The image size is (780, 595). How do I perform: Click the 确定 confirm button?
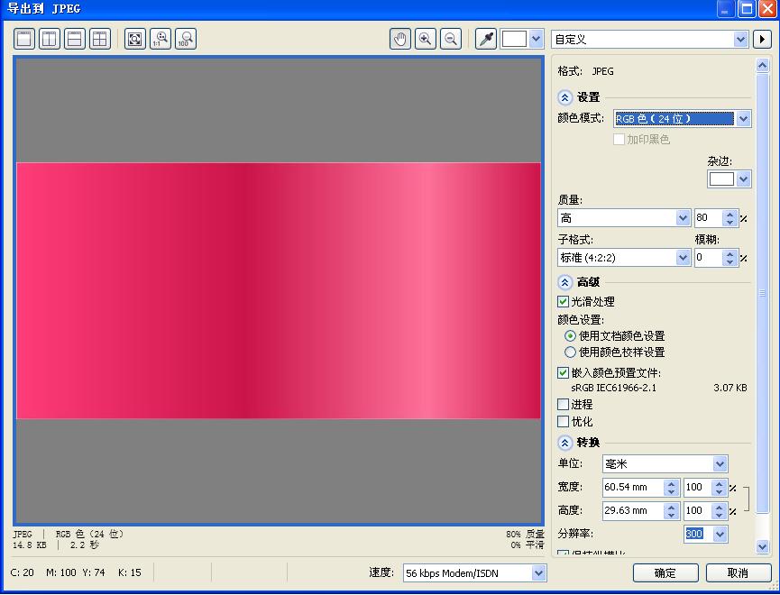(666, 572)
